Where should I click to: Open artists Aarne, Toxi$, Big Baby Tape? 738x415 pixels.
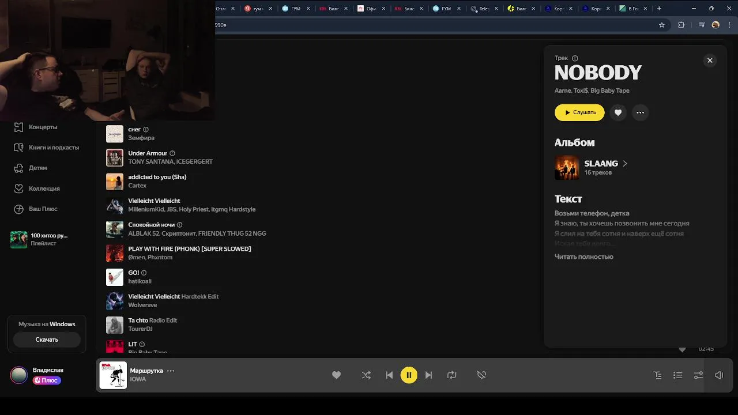pos(592,90)
